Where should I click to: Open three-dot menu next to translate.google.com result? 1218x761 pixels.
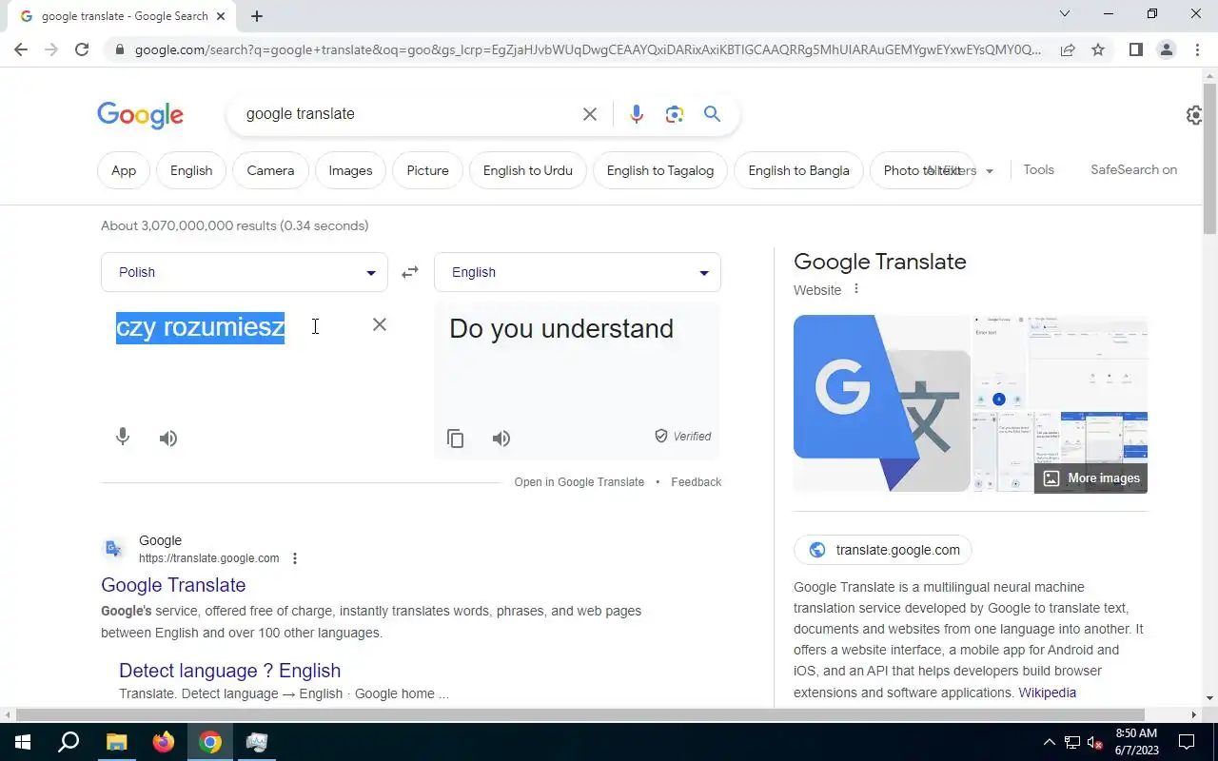point(295,558)
